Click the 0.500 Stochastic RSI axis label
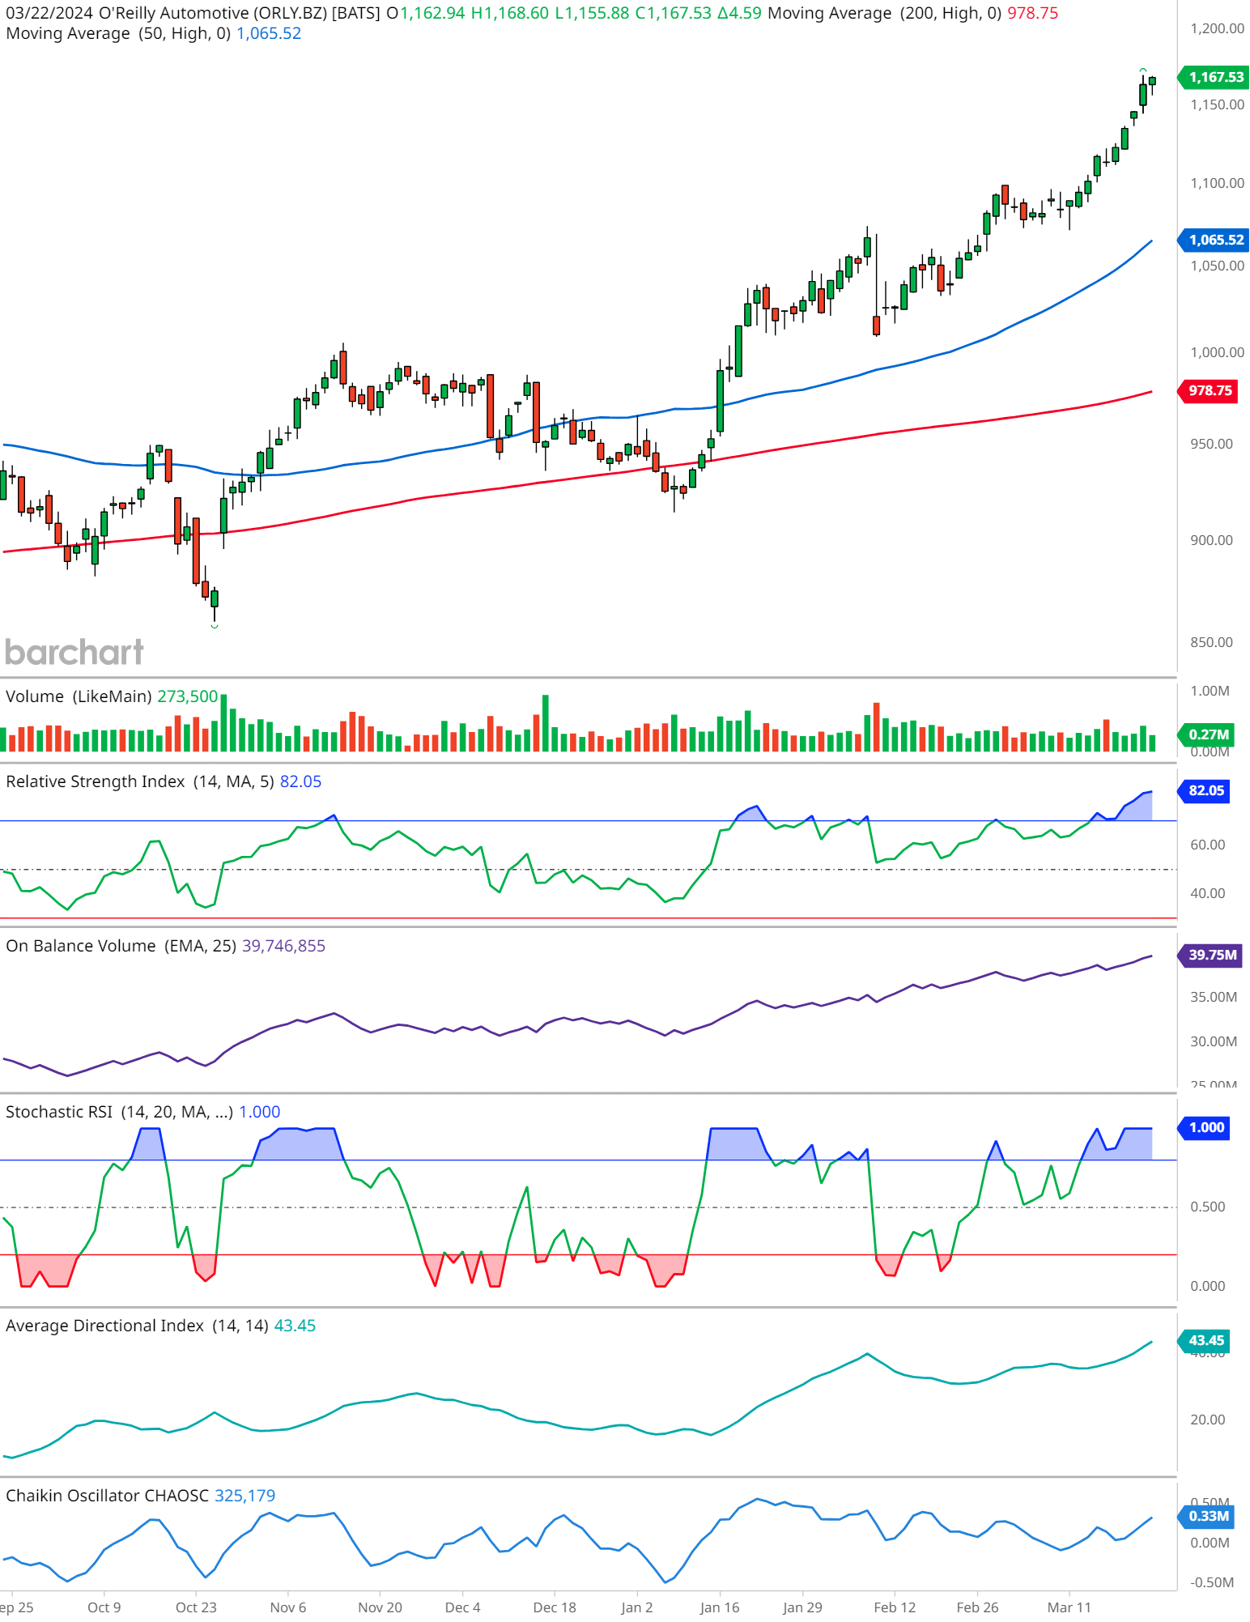 coord(1208,1207)
